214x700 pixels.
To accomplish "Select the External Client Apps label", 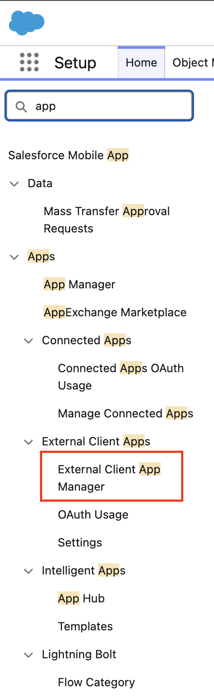I will (x=96, y=441).
